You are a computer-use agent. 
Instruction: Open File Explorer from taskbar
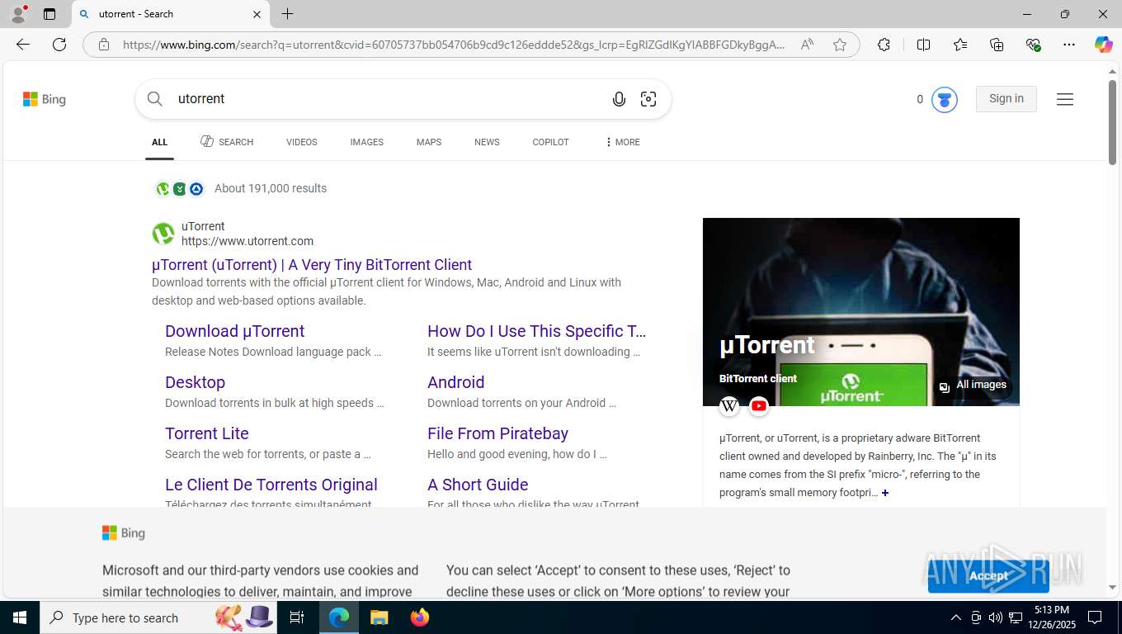[379, 617]
